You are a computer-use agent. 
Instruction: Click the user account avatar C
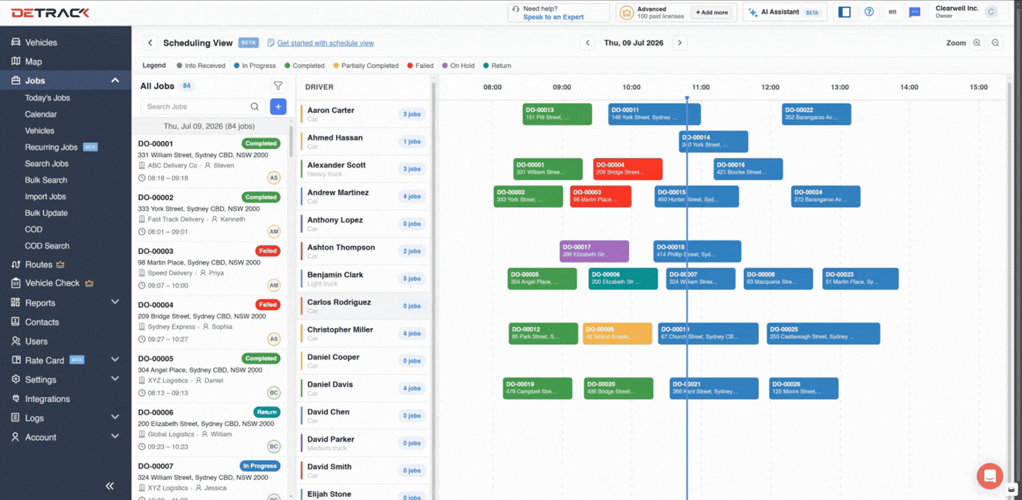coord(991,12)
